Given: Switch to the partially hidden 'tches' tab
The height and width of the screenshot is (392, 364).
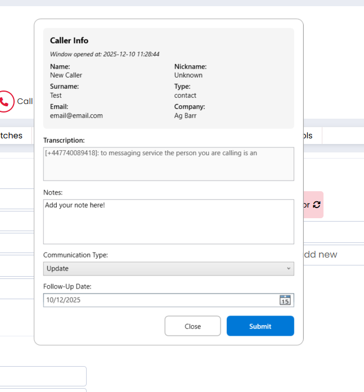Looking at the screenshot, I should [x=12, y=136].
